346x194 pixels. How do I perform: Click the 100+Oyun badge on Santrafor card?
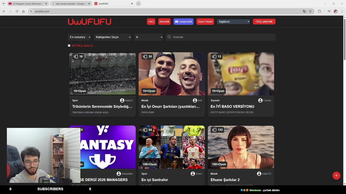click(x=150, y=164)
